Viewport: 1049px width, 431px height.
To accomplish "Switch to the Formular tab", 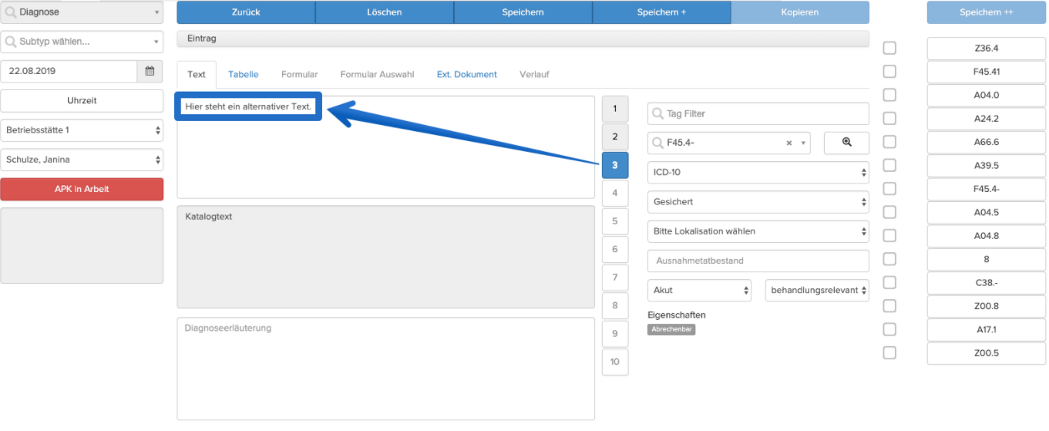I will [x=299, y=75].
